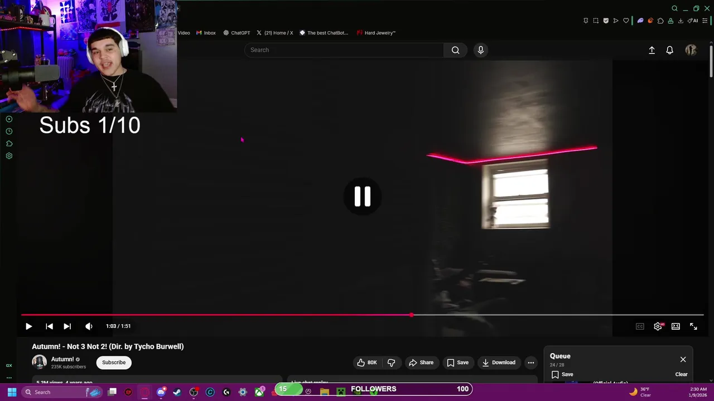Open the account avatar menu

691,50
